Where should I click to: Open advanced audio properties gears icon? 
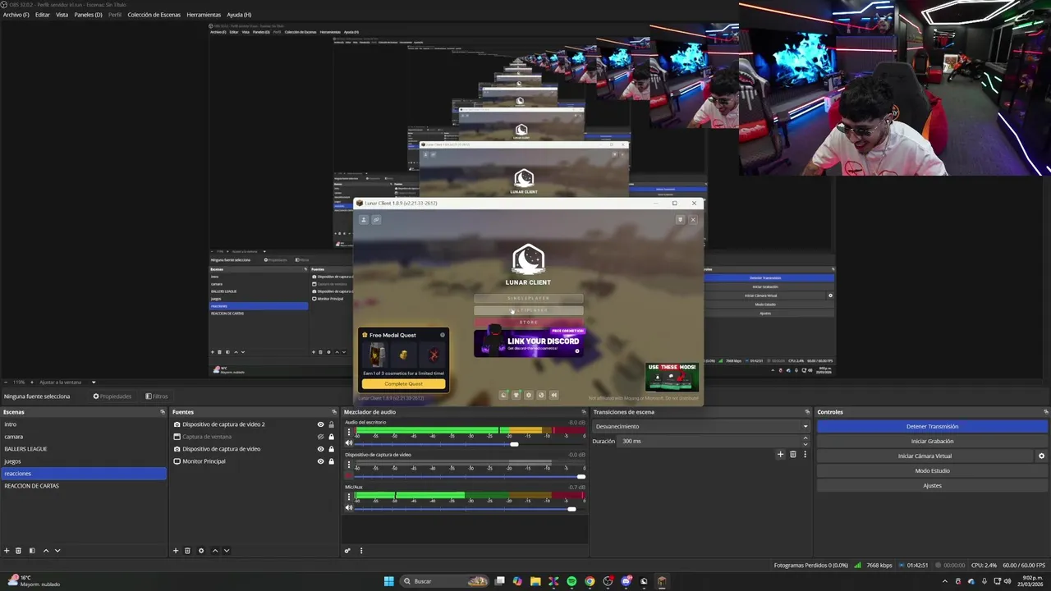(x=347, y=551)
